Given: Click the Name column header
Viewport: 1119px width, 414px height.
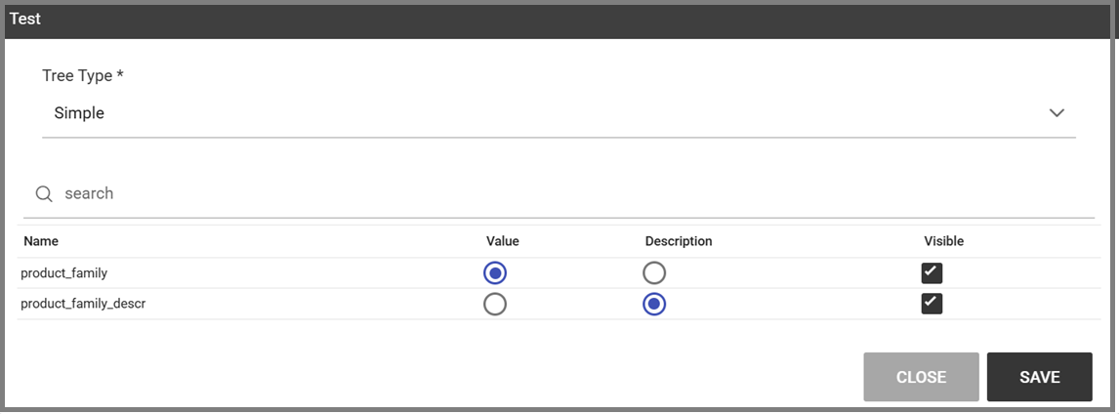Looking at the screenshot, I should click(x=41, y=241).
